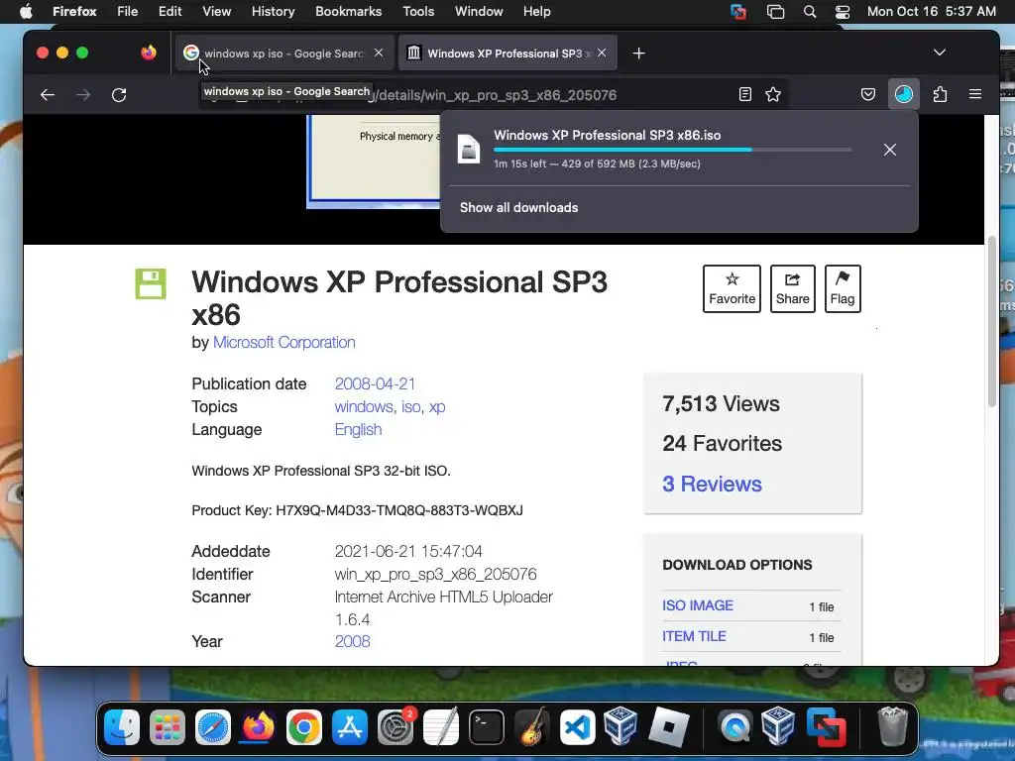Open App Store from the Dock
Viewport: 1015px width, 761px height.
click(x=350, y=727)
